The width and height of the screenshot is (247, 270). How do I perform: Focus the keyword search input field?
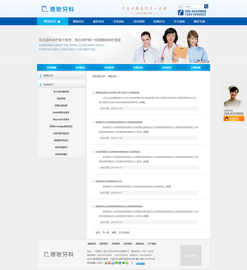click(x=191, y=6)
